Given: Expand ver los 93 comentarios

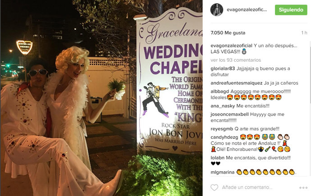Looking at the screenshot, I should point(236,60).
